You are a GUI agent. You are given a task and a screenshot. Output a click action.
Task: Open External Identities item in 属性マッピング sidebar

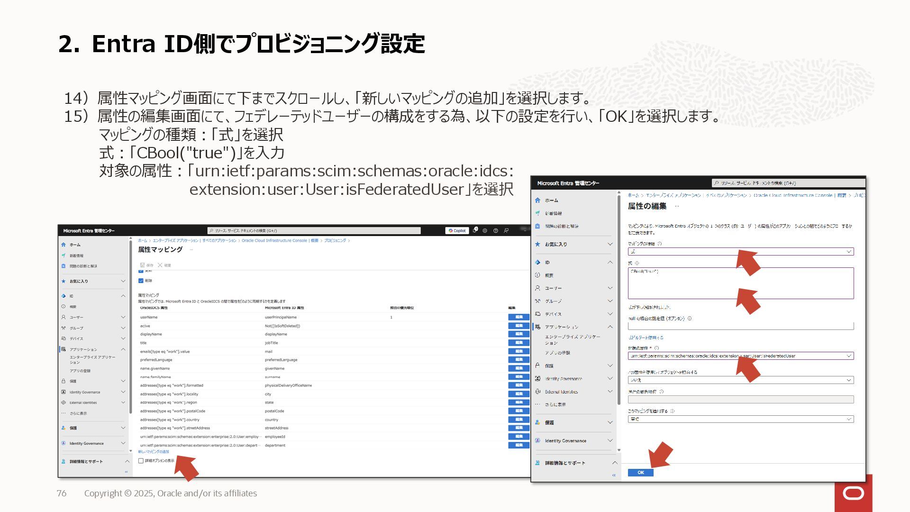83,403
